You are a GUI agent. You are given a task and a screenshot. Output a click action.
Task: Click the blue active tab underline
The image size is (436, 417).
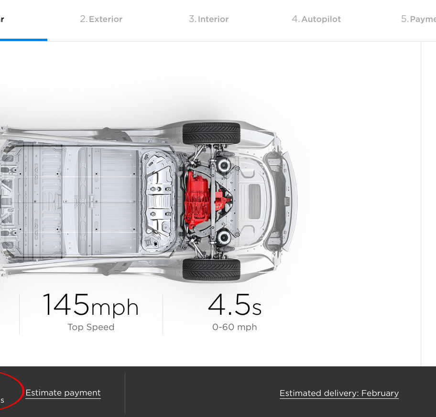coord(23,40)
